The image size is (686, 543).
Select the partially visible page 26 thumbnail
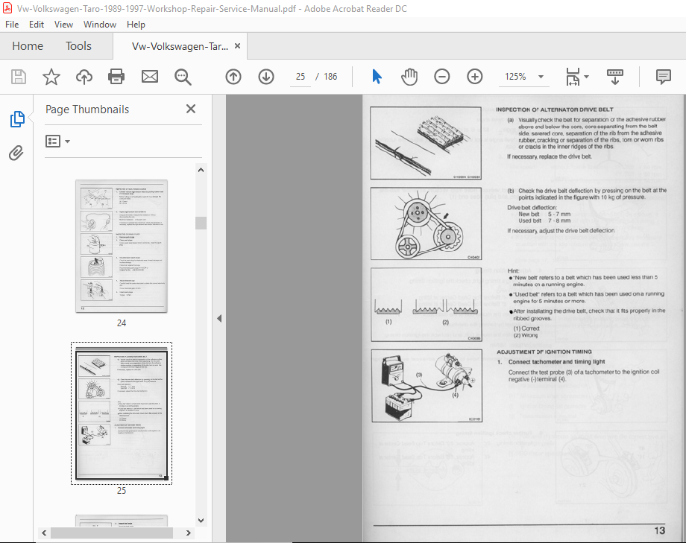122,521
